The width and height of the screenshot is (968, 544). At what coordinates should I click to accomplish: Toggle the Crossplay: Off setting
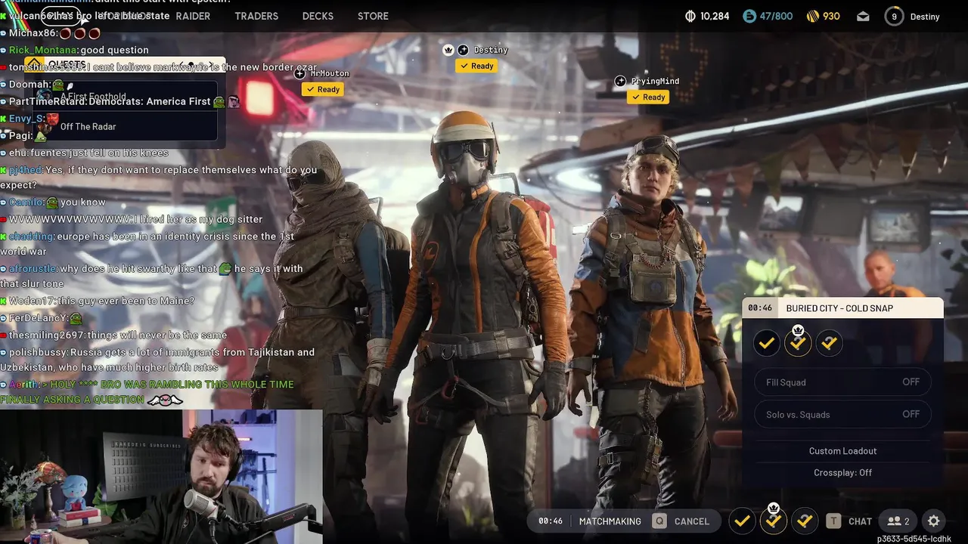(842, 473)
